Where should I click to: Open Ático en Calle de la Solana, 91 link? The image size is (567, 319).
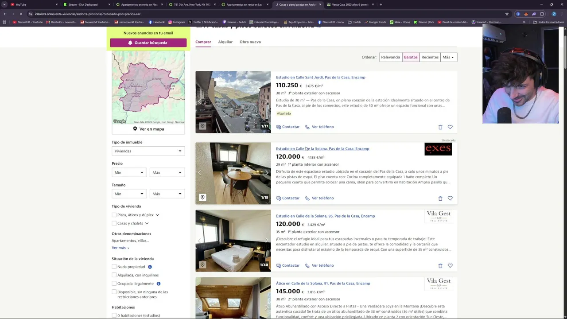point(323,284)
